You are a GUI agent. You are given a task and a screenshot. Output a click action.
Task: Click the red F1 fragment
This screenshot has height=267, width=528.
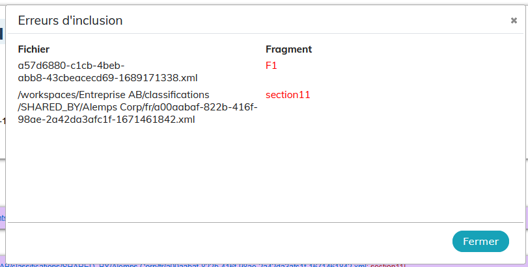(x=271, y=66)
